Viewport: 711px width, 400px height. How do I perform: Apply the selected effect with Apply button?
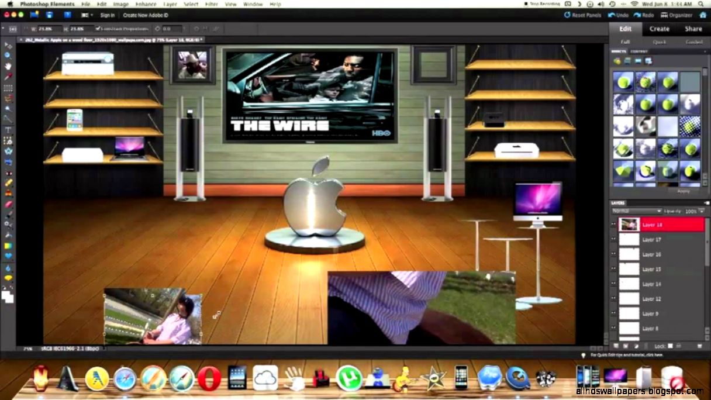pyautogui.click(x=683, y=191)
